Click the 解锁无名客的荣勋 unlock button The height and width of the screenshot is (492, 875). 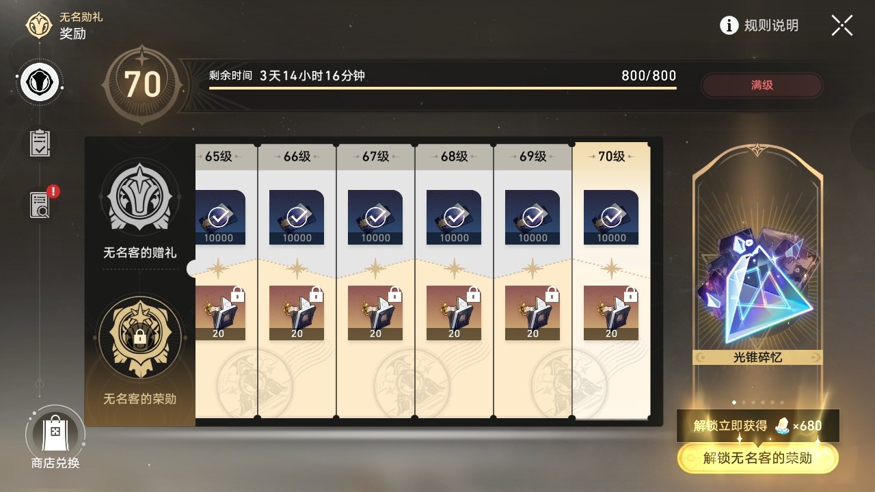(758, 458)
